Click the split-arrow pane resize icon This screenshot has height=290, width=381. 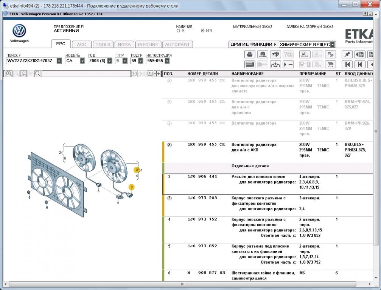pos(157,74)
